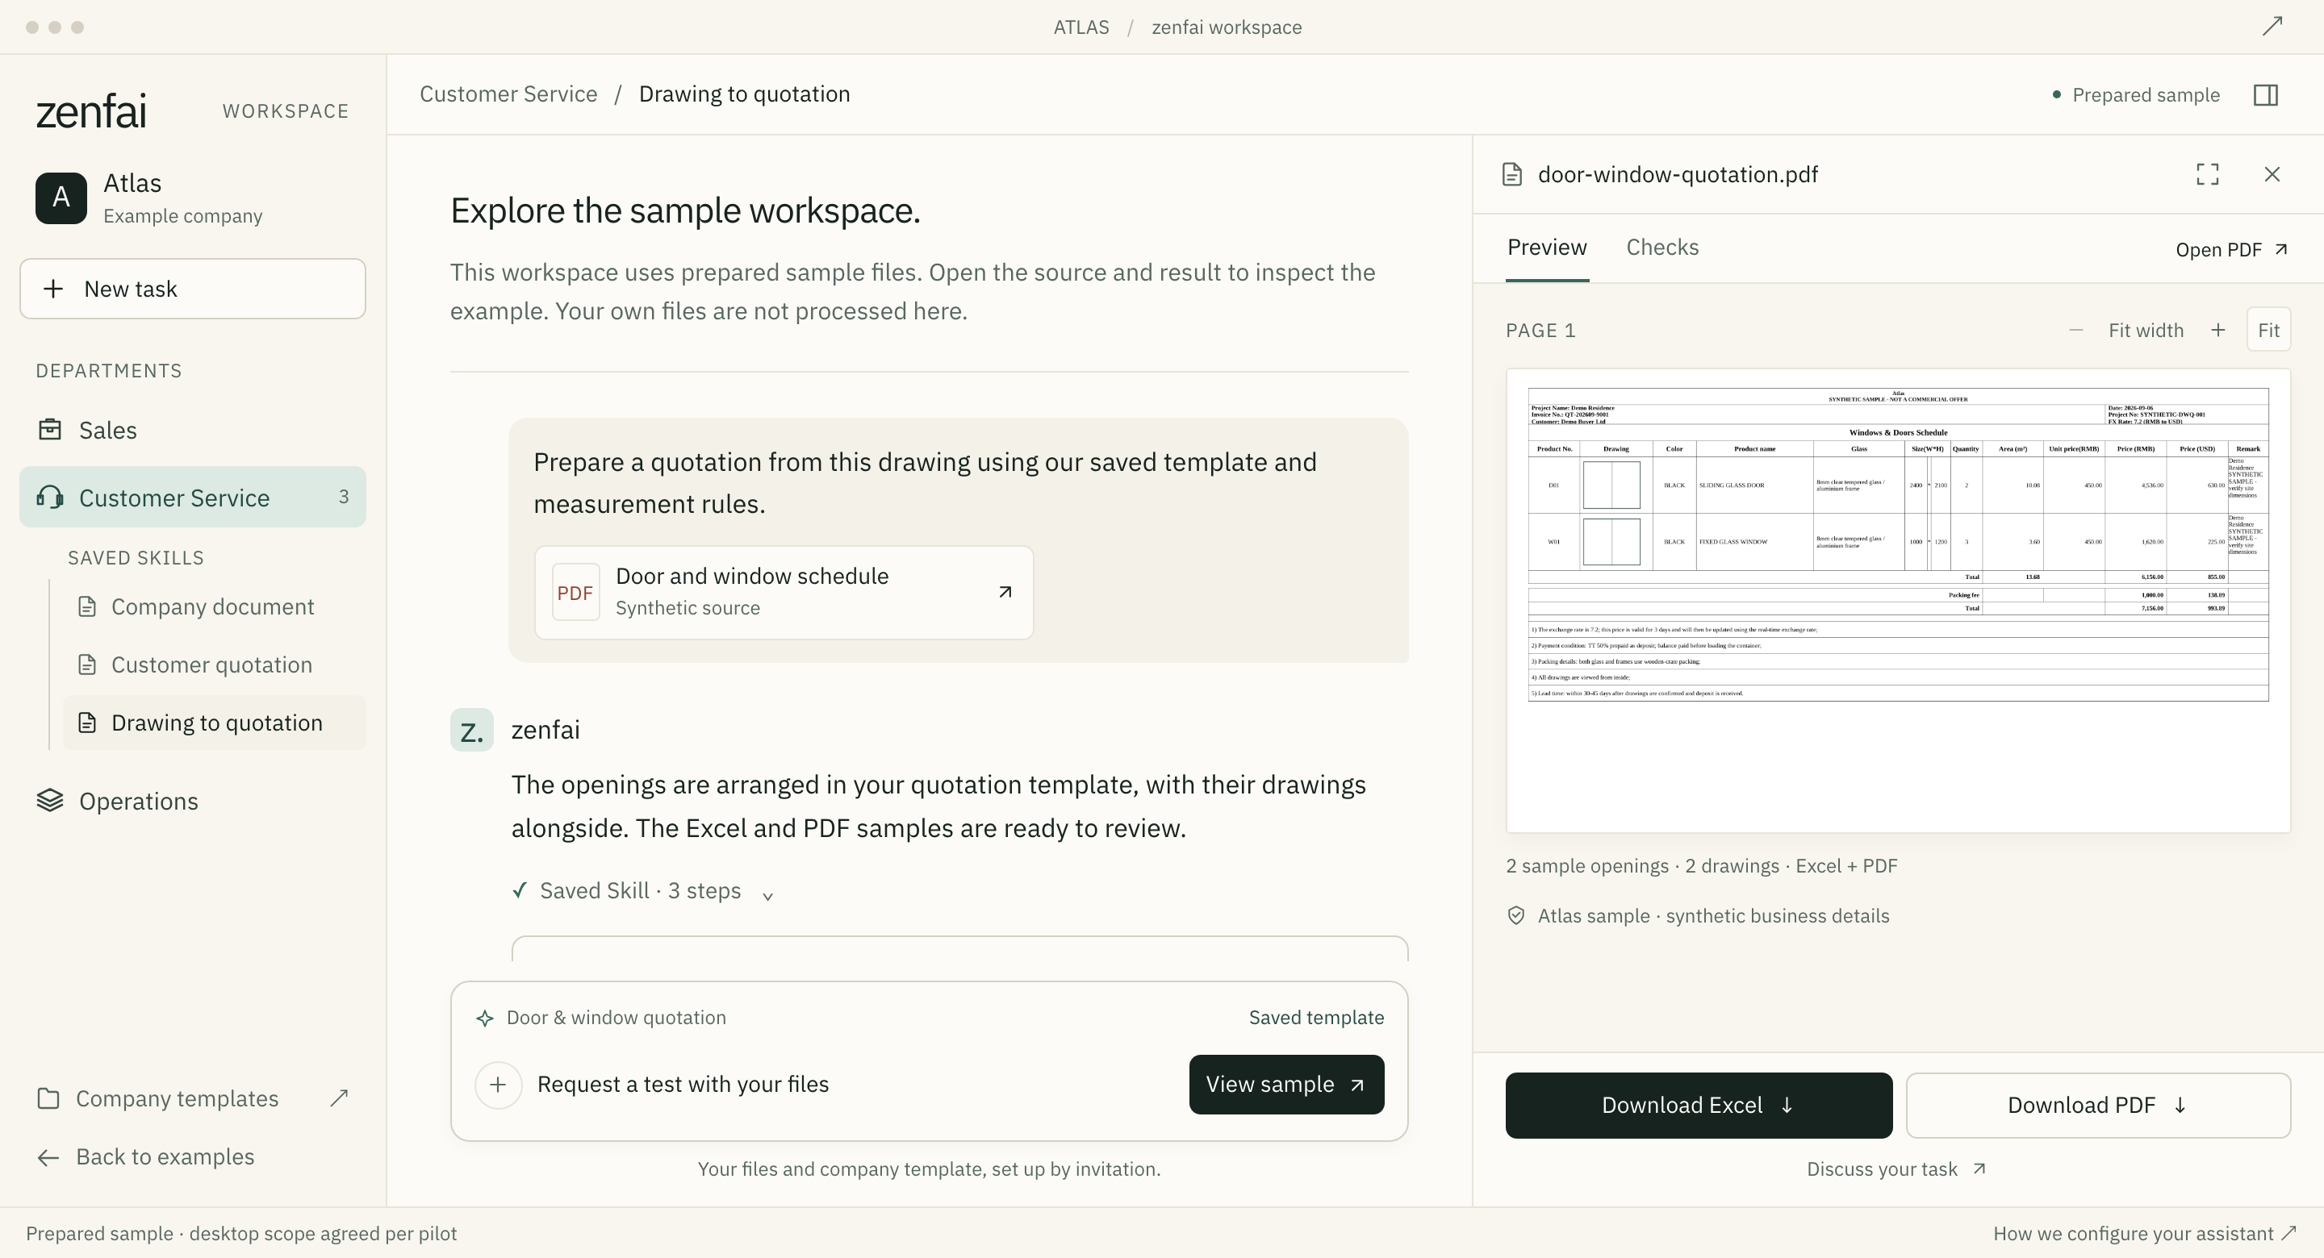Click the zenfai avatar icon
This screenshot has width=2324, height=1258.
click(471, 731)
